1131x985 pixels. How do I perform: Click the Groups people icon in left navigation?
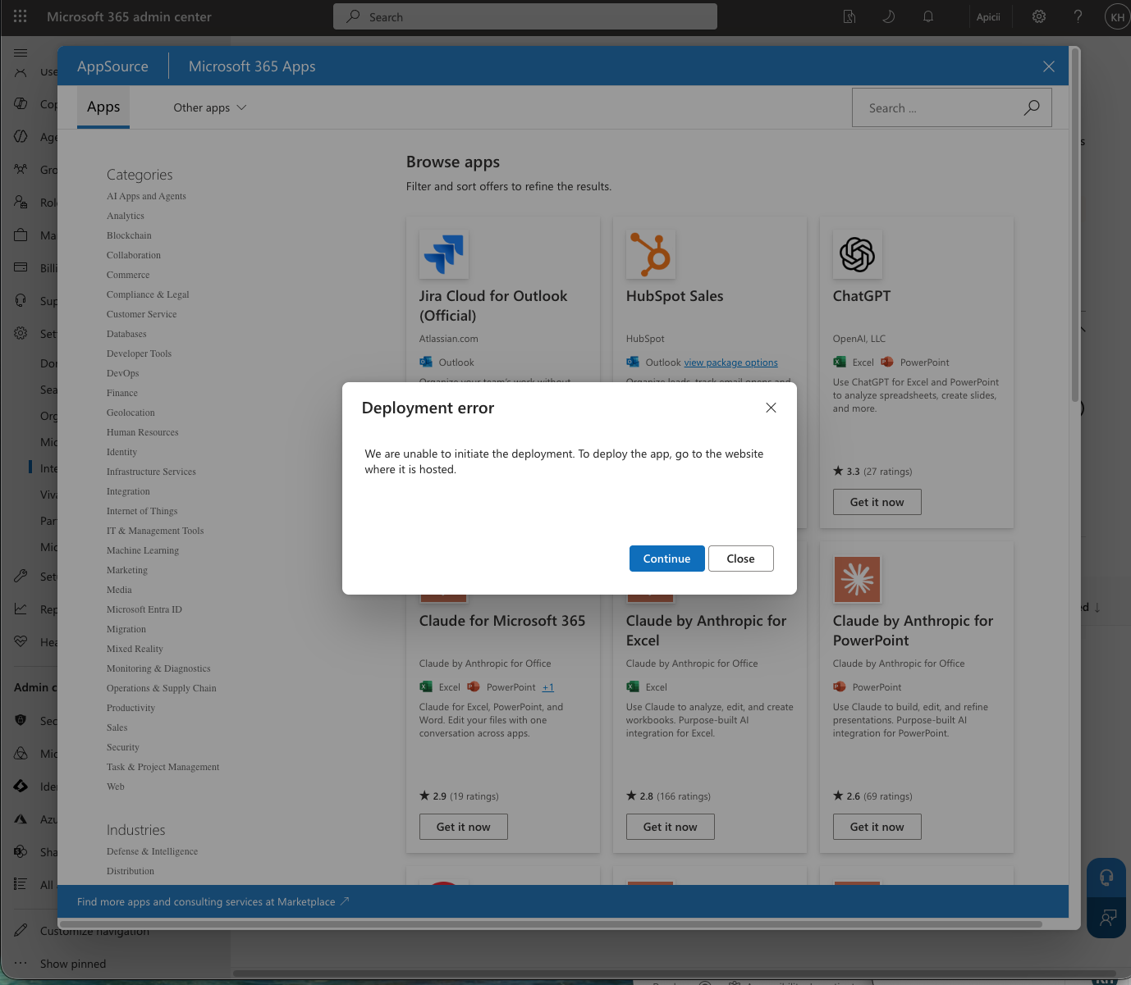click(21, 170)
